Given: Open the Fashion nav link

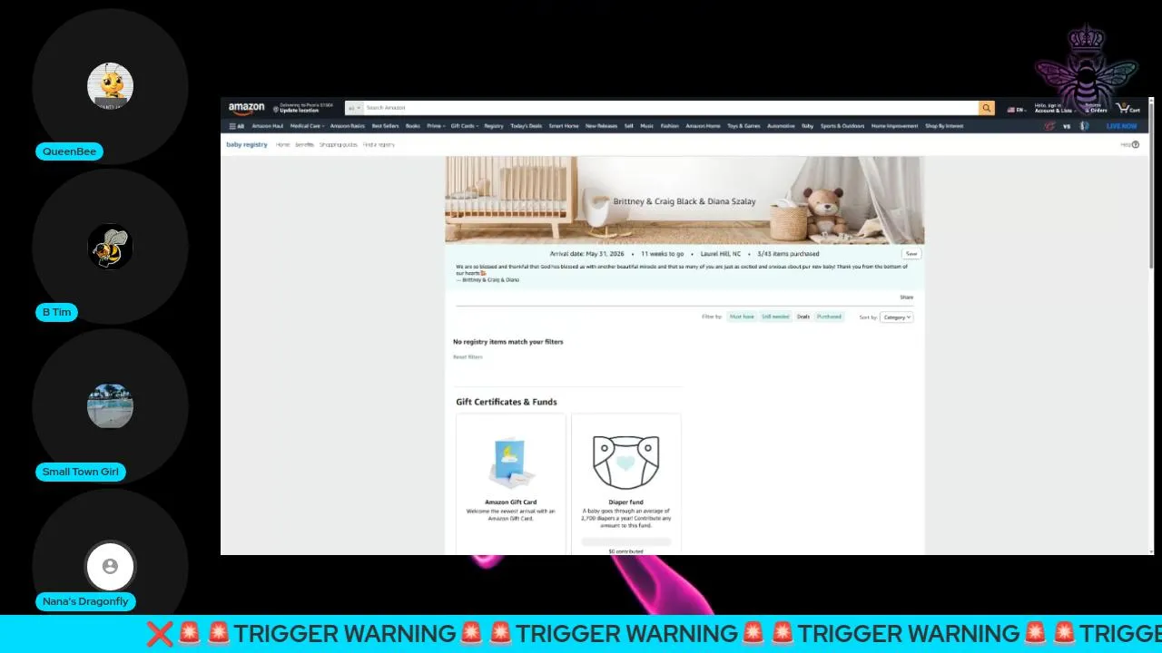Looking at the screenshot, I should [669, 126].
